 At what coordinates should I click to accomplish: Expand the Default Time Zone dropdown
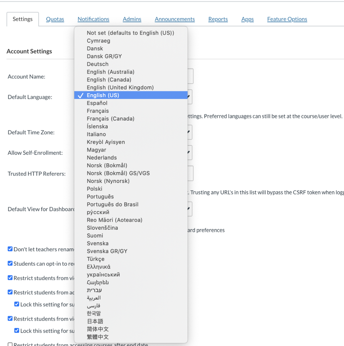click(x=189, y=132)
